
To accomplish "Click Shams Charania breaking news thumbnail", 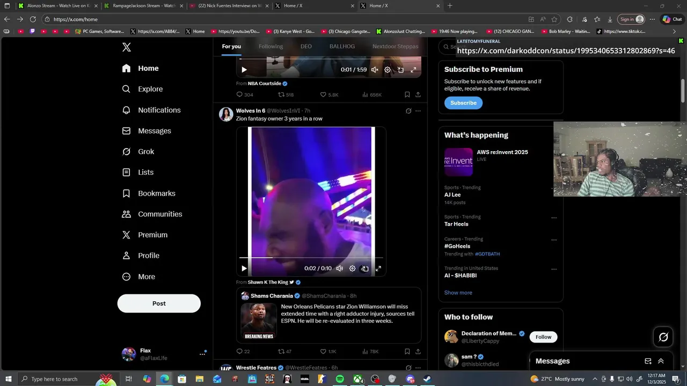I will point(259,322).
